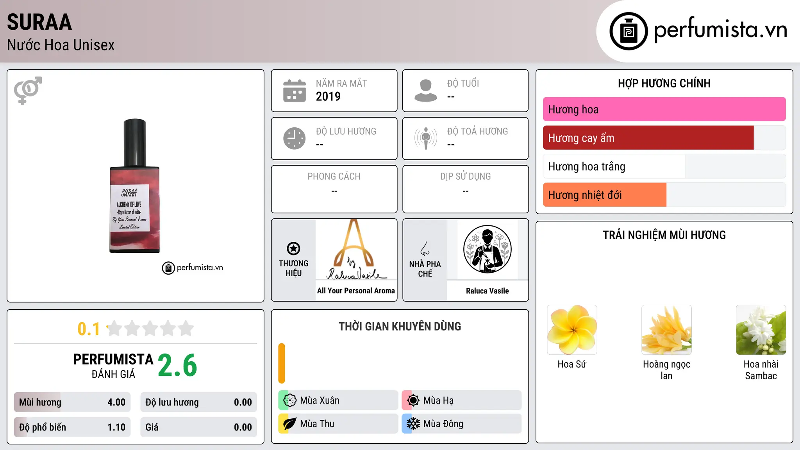Click the snowflake icon for Mùa Đông
Screen dimensions: 800x450
413,423
